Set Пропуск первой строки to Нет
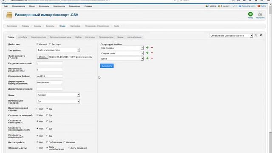 pyautogui.click(x=37, y=109)
